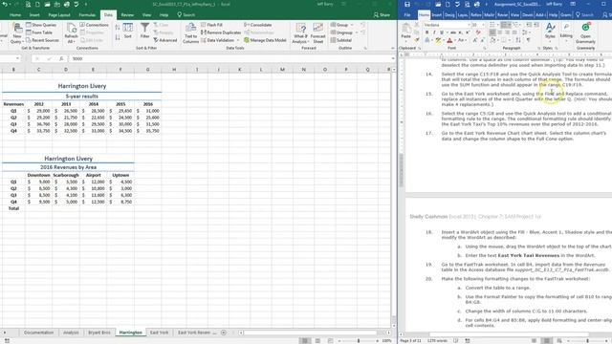Viewport: 612px width, 344px height.
Task: Toggle Italic in Word's Font group
Action: pos(434,32)
